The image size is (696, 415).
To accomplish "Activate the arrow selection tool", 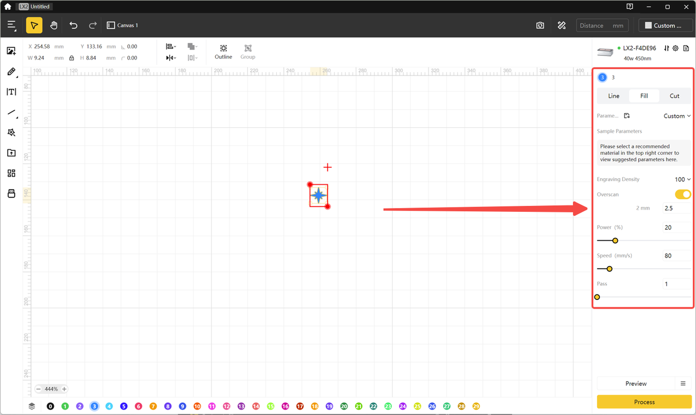I will 34,26.
